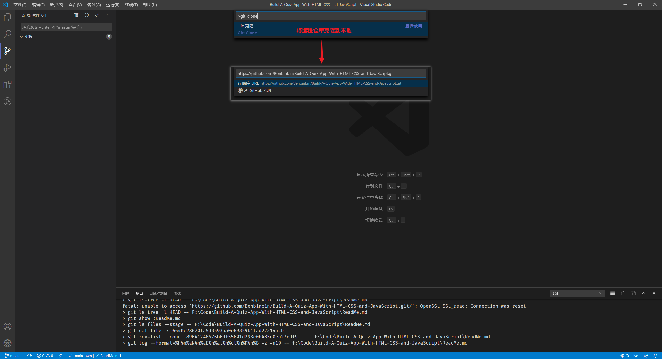Switch to the 输出 panel tab
Image resolution: width=662 pixels, height=359 pixels.
click(x=139, y=293)
